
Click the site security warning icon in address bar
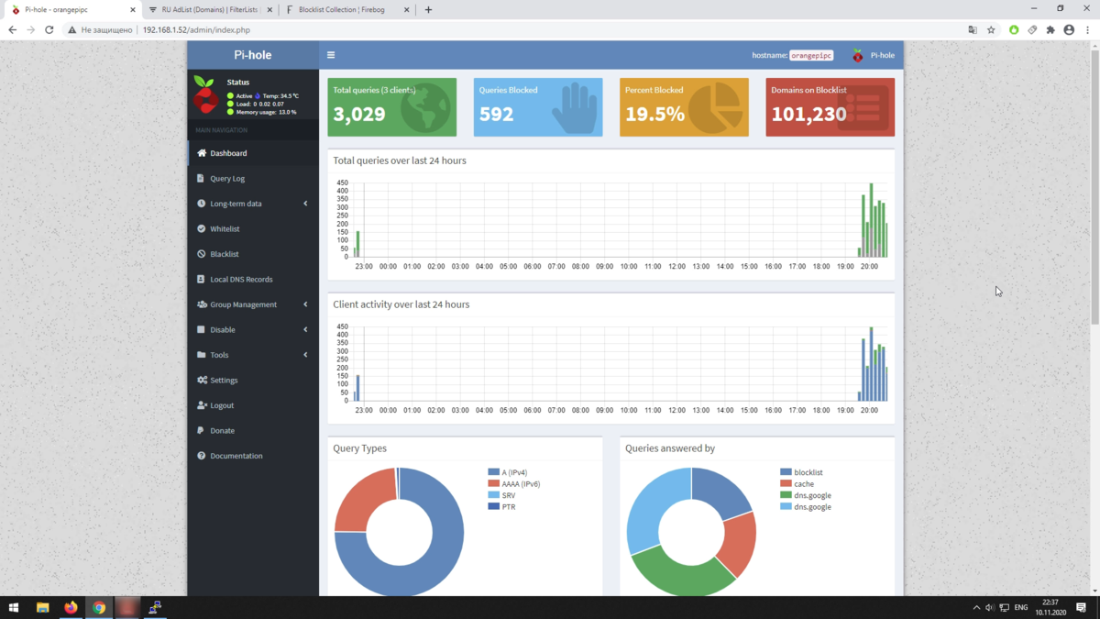click(72, 30)
